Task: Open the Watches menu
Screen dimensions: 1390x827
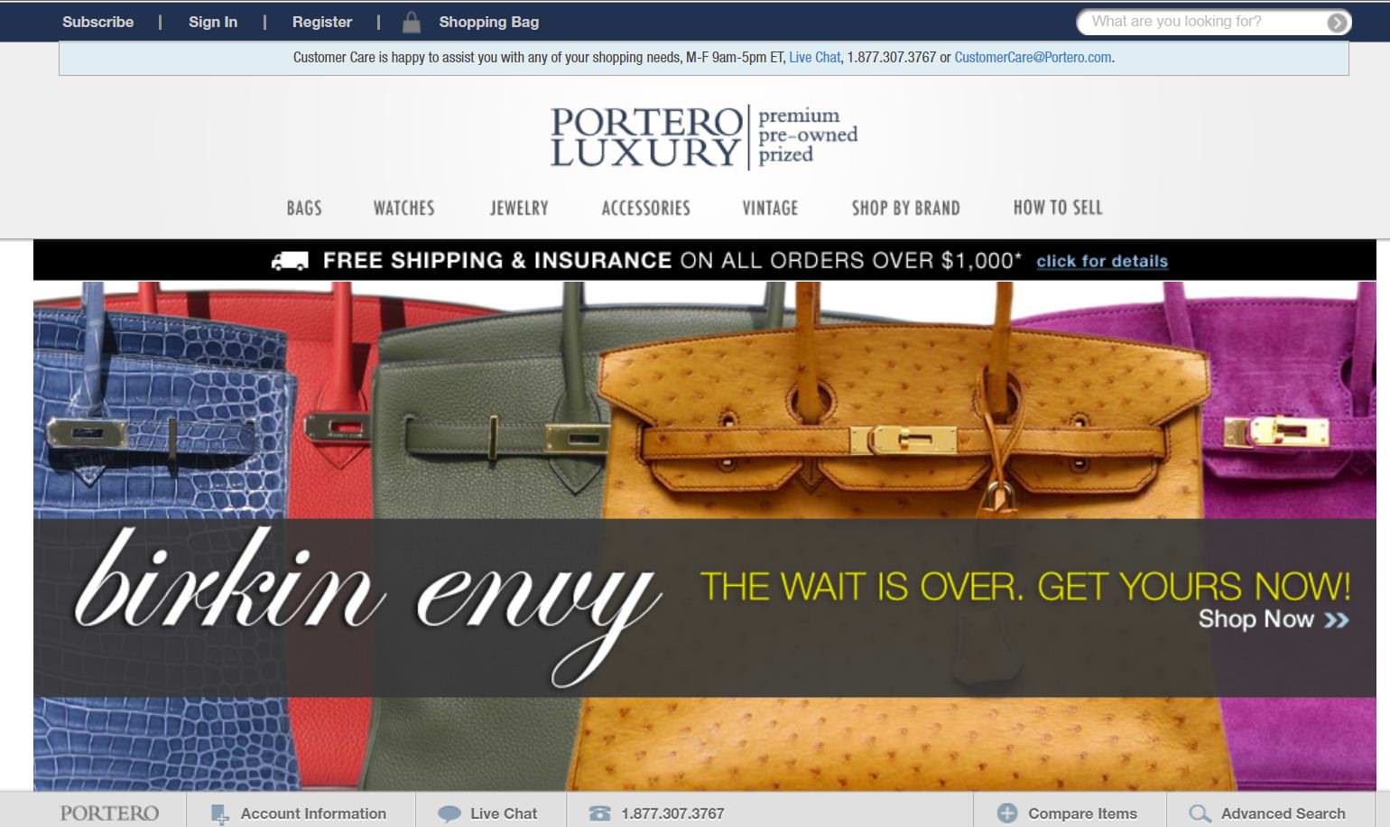Action: tap(403, 209)
